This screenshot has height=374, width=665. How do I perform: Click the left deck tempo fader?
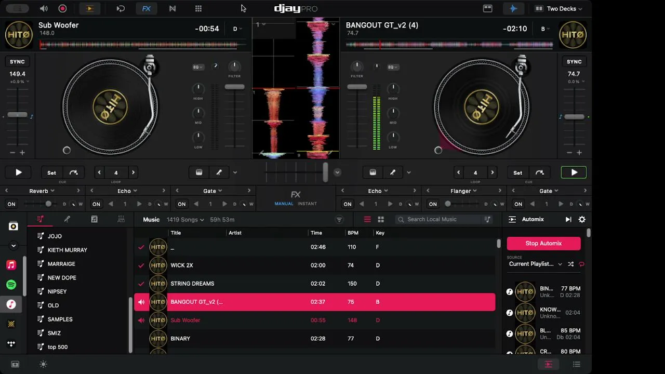pyautogui.click(x=17, y=115)
